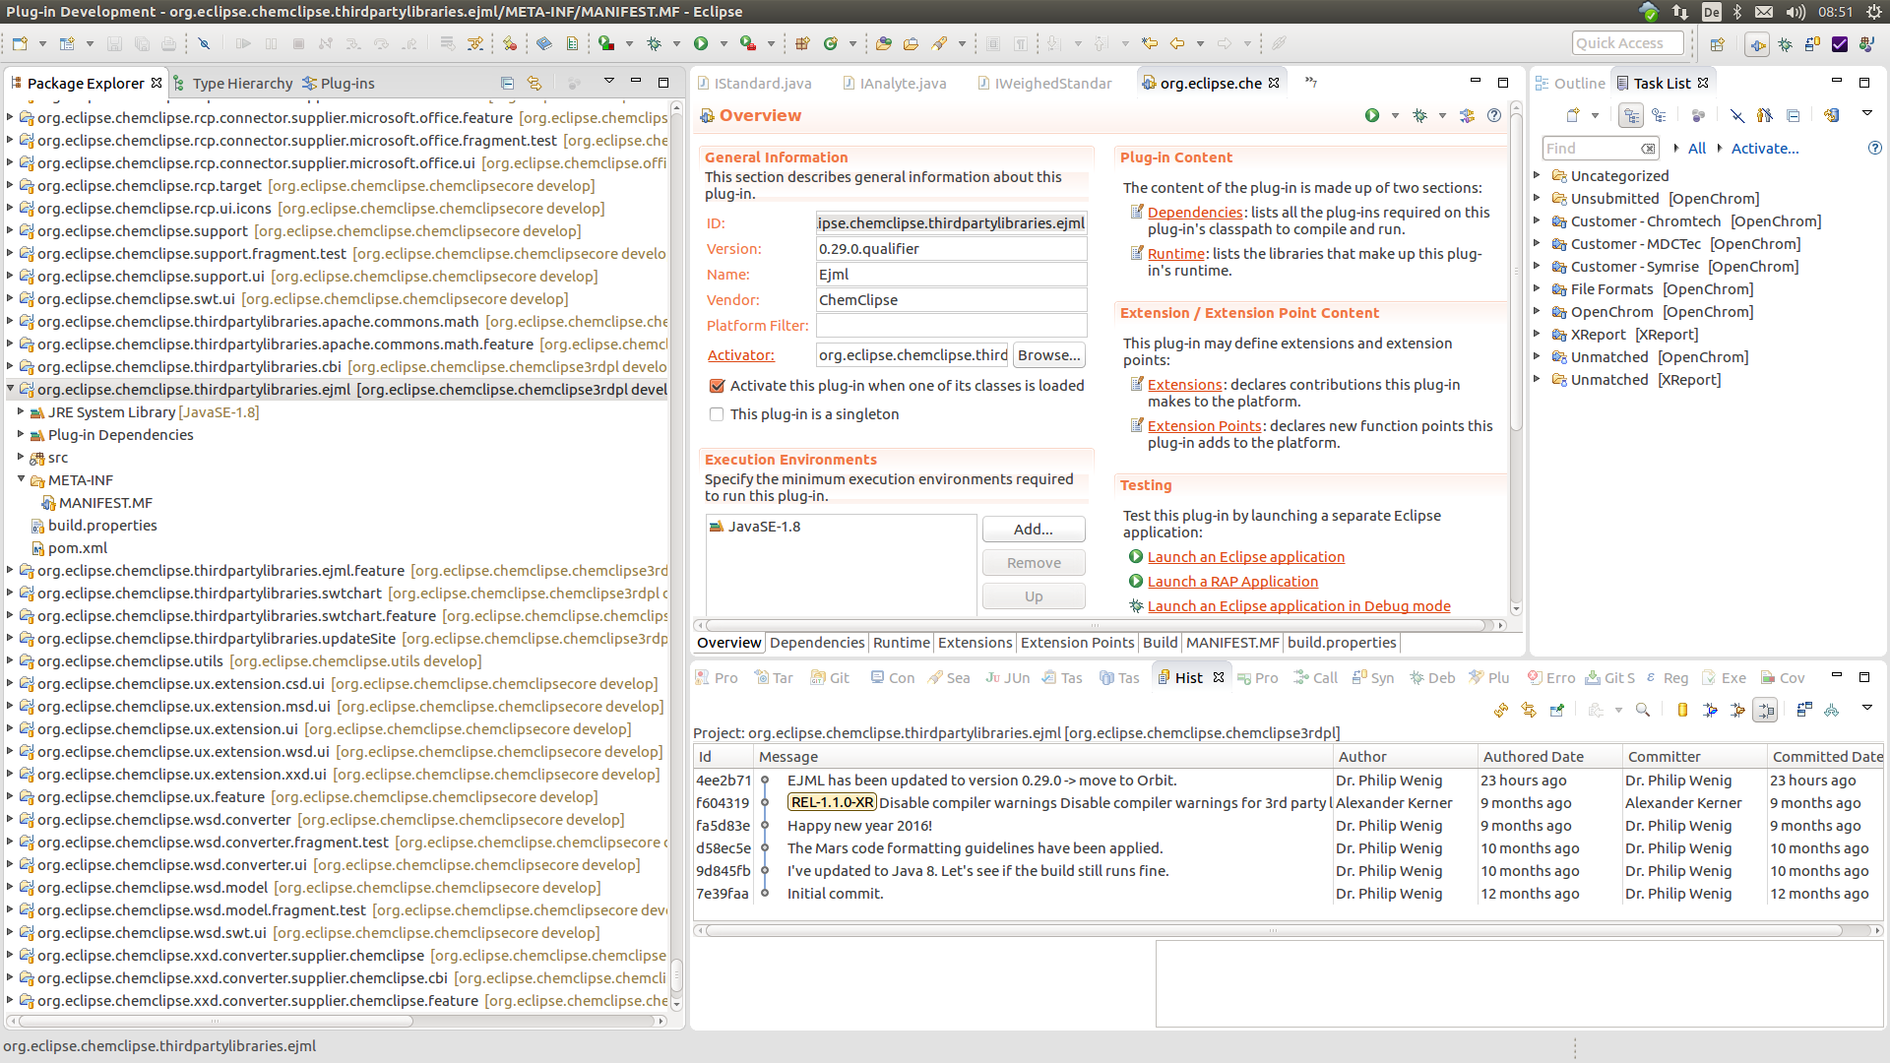Viewport: 1890px width, 1063px height.
Task: Click the Open Perspective icon
Action: 1718,43
